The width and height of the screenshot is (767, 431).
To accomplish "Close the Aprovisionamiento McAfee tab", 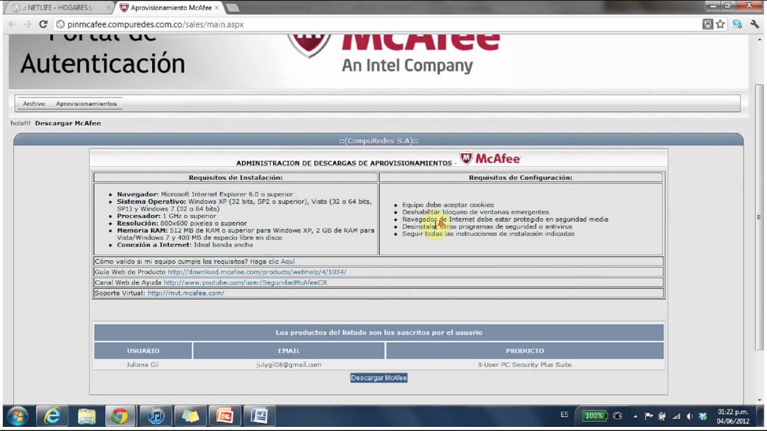I will [x=216, y=8].
